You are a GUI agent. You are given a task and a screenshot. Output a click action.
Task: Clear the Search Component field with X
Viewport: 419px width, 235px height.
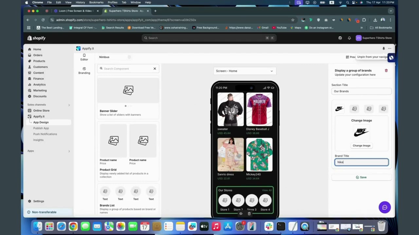(x=155, y=69)
